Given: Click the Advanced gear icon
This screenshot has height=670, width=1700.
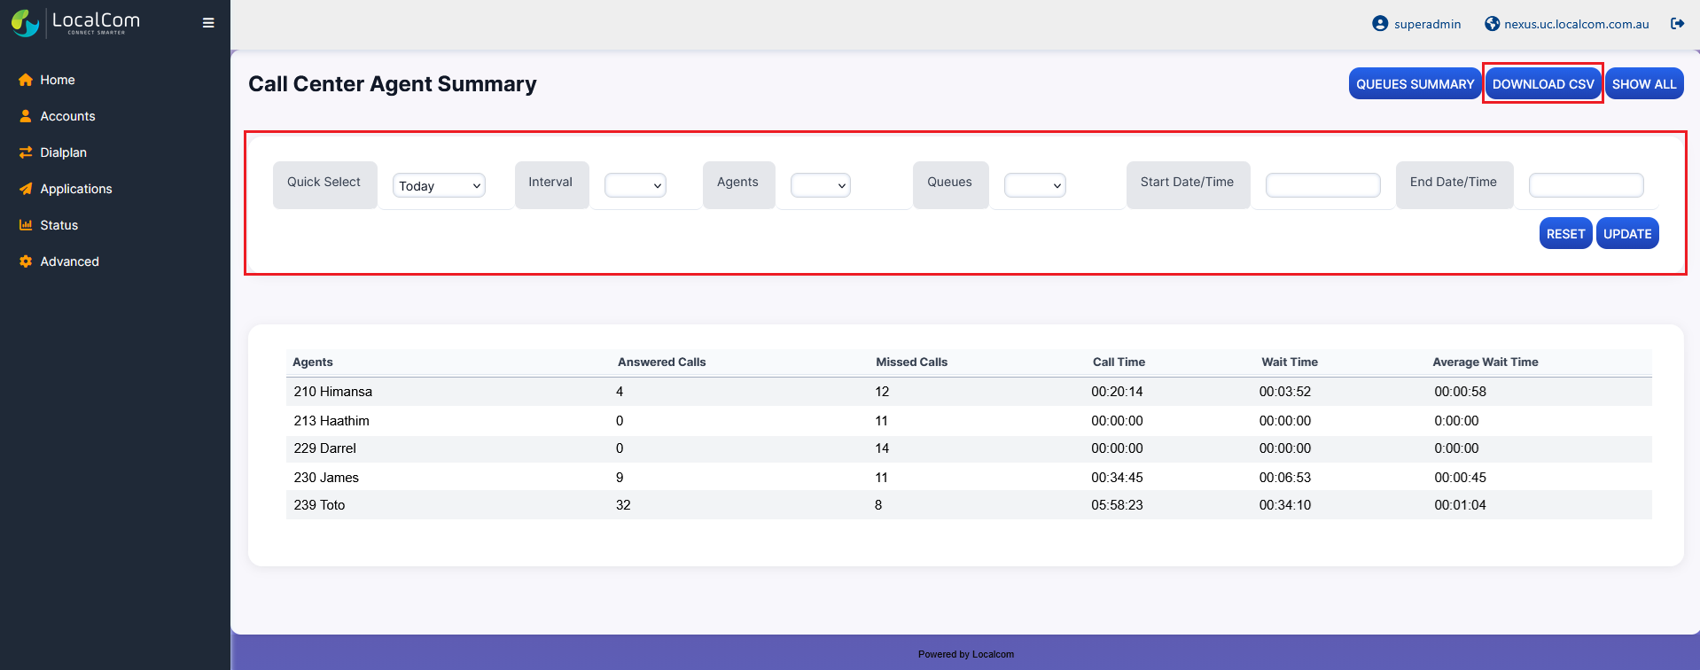Looking at the screenshot, I should click(x=26, y=261).
